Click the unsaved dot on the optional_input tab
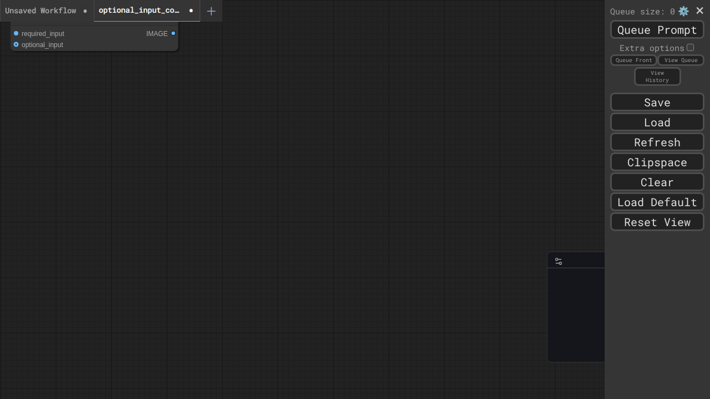The image size is (710, 399). (x=191, y=11)
